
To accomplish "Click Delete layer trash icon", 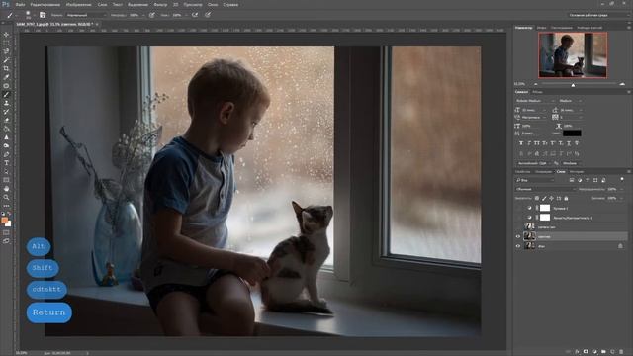I will point(621,352).
